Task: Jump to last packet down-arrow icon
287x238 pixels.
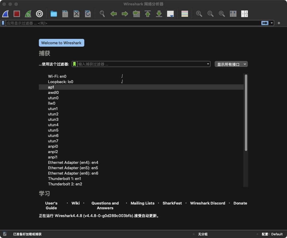Action: (159, 14)
